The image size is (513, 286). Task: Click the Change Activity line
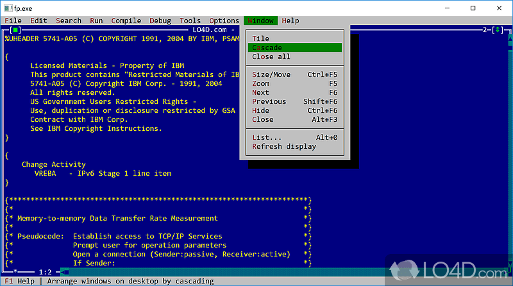[x=54, y=165]
